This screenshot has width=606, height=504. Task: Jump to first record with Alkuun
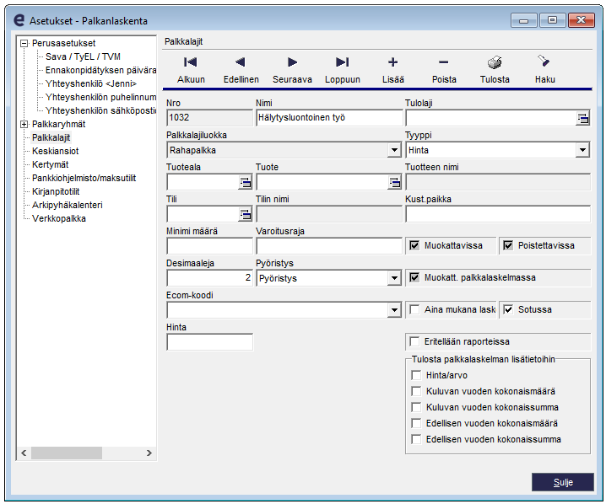tap(191, 69)
